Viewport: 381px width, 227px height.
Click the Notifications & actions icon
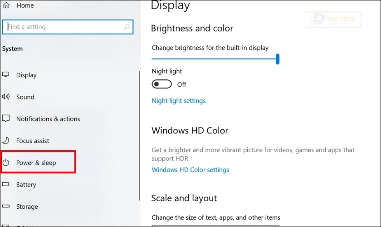pyautogui.click(x=6, y=119)
